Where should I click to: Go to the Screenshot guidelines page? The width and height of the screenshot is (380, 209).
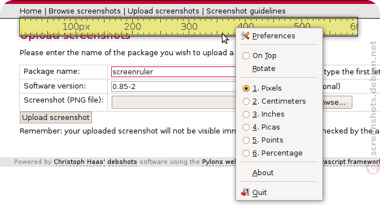[x=246, y=11]
